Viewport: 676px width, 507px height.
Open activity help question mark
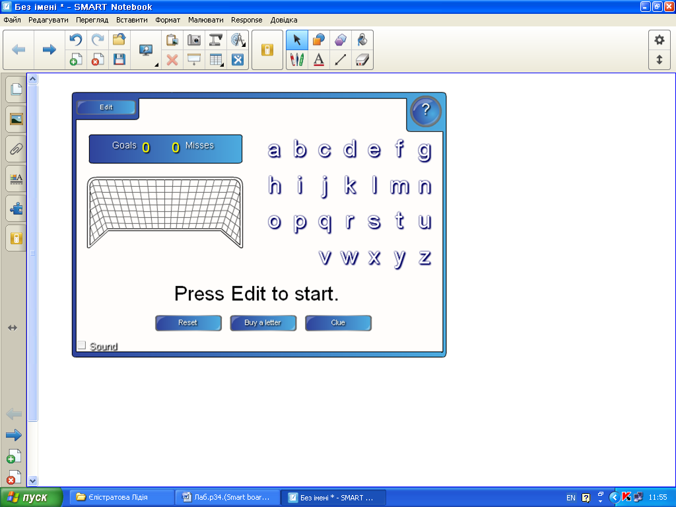426,111
